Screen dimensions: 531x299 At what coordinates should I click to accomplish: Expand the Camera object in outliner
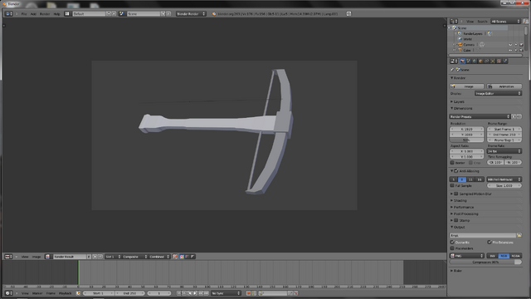coord(454,44)
